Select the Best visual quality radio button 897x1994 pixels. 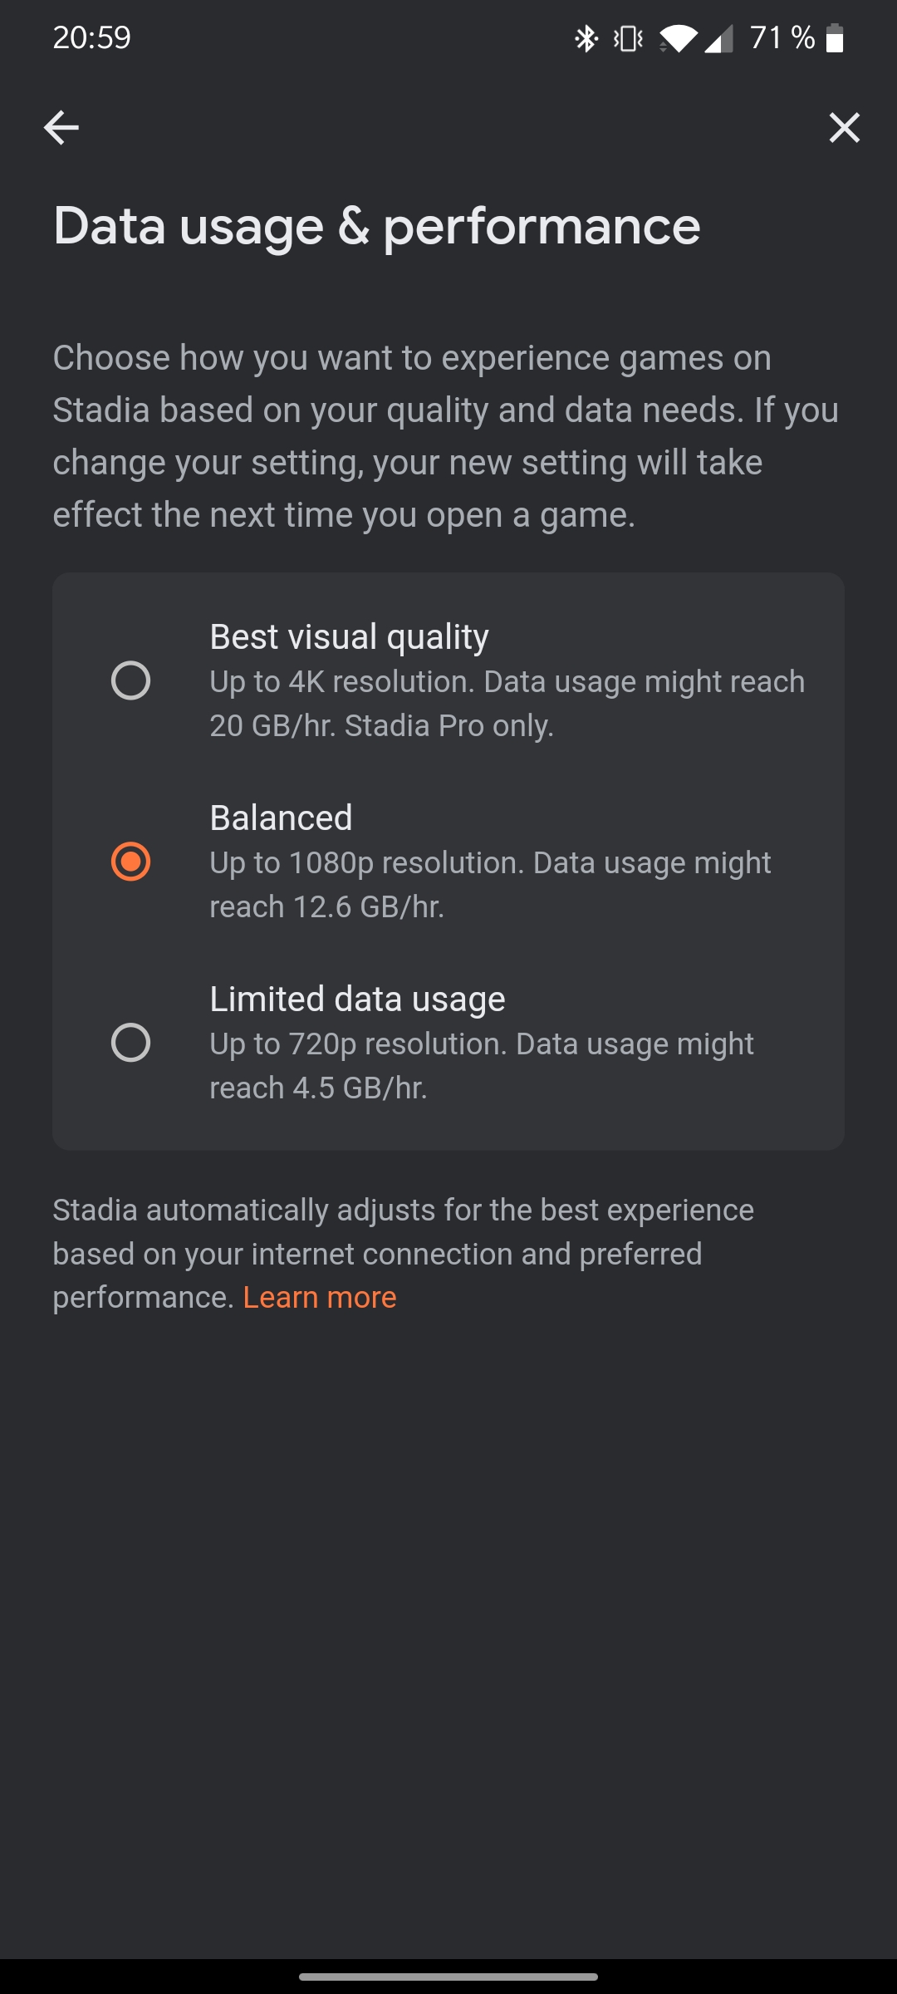tap(130, 680)
